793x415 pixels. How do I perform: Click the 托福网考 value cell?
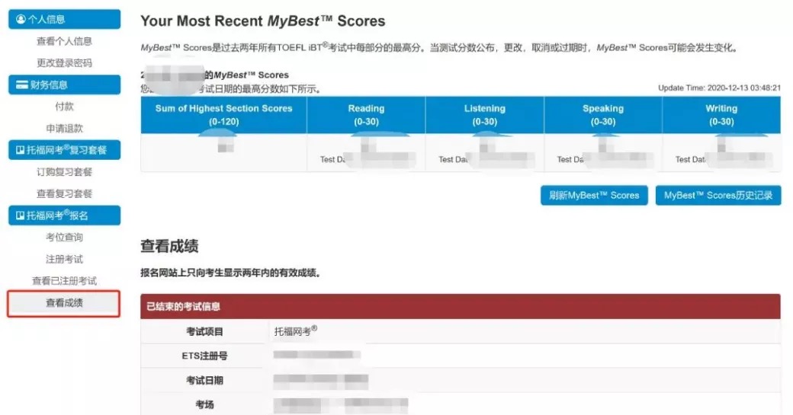(x=296, y=331)
